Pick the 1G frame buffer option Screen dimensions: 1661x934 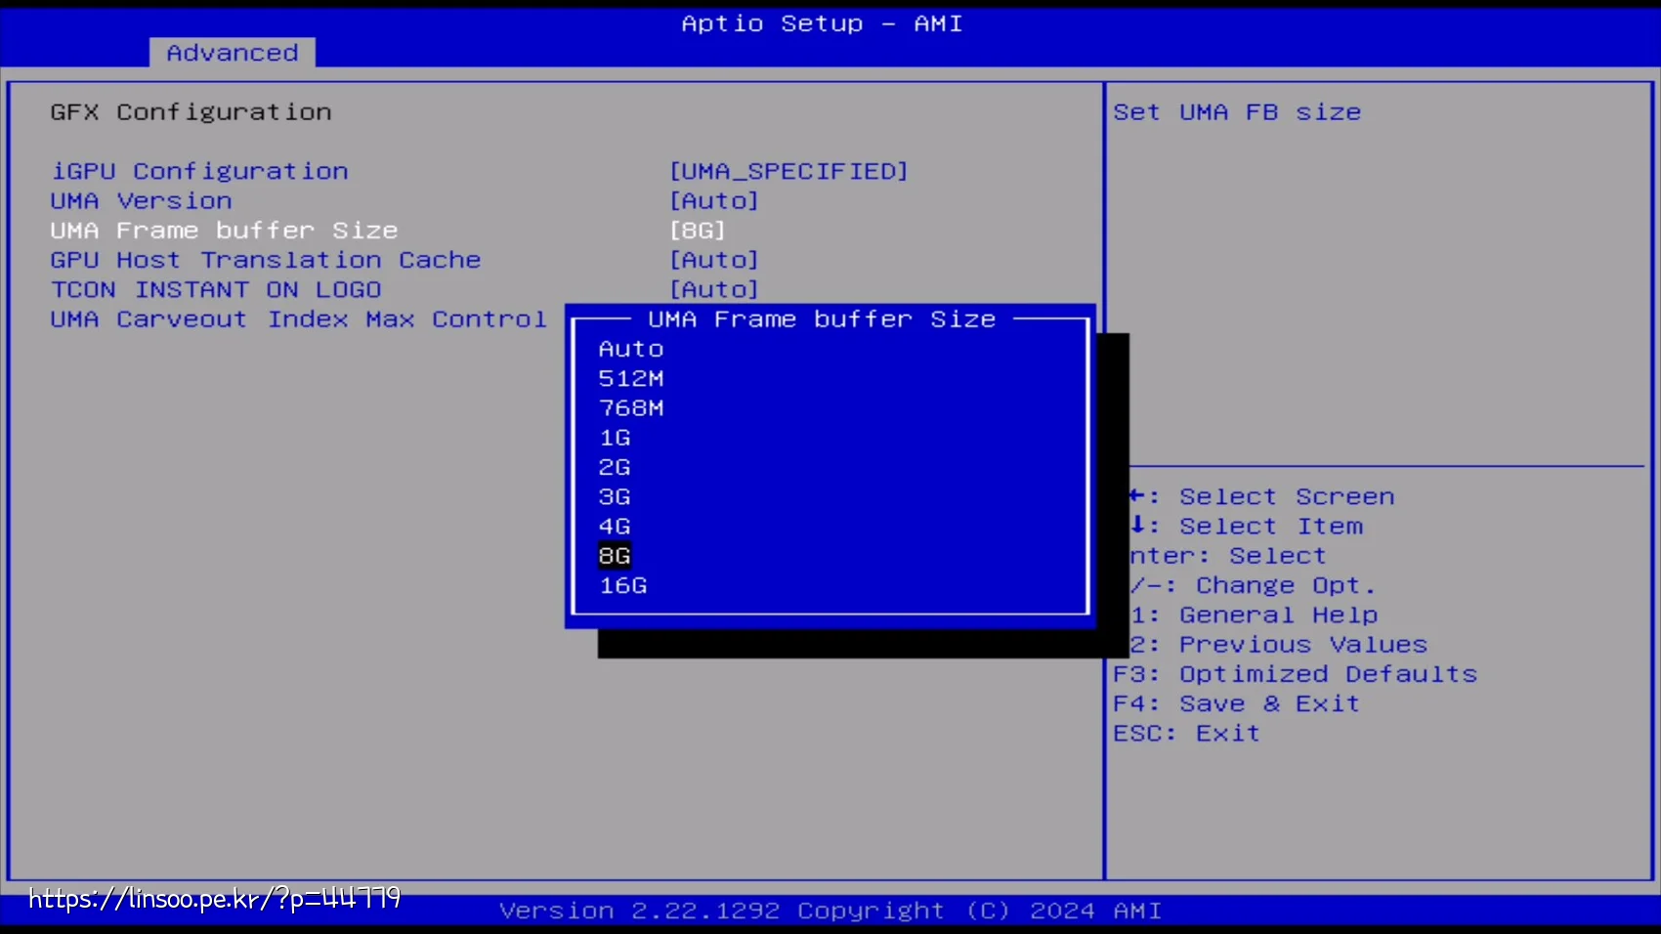click(615, 438)
